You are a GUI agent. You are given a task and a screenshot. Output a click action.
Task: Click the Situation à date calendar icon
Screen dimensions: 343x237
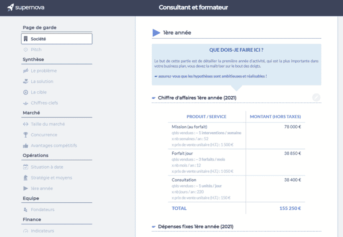[x=26, y=167]
